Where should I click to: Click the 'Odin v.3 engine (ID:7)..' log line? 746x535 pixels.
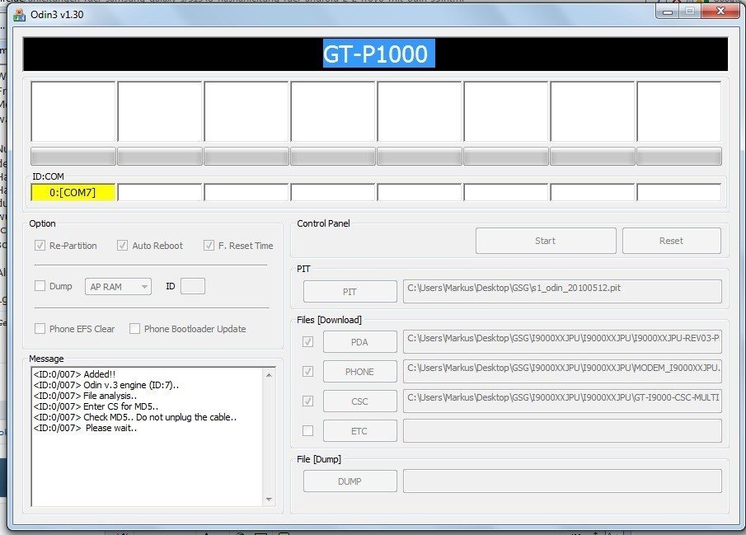[106, 385]
